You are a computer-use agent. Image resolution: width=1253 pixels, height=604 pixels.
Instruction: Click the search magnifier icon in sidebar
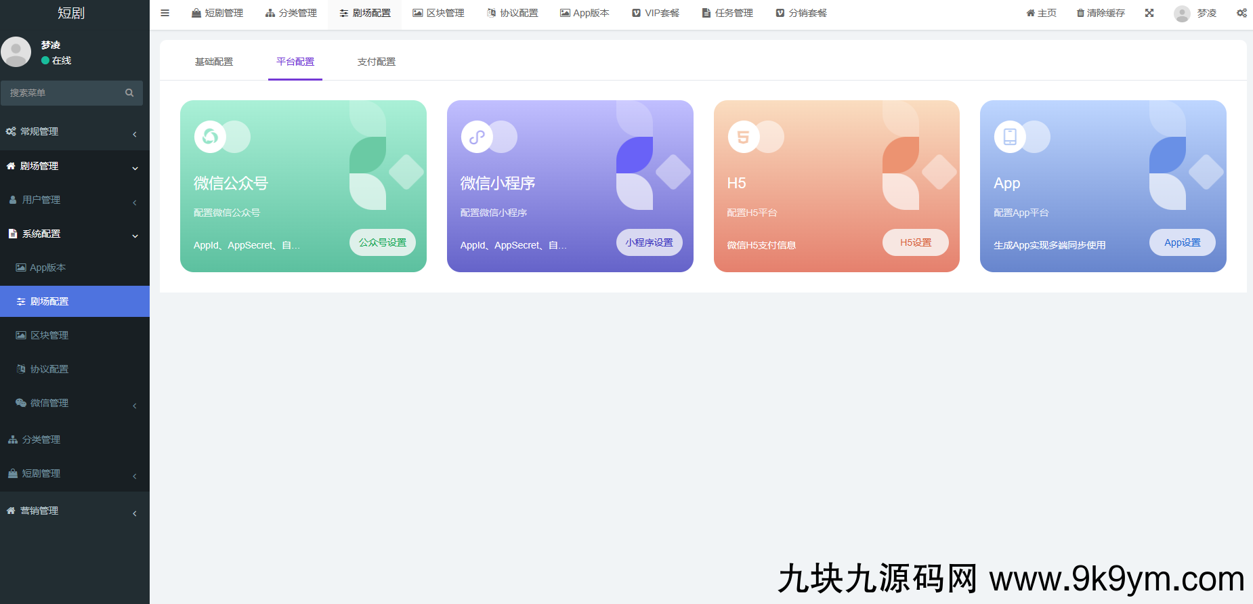[x=129, y=93]
